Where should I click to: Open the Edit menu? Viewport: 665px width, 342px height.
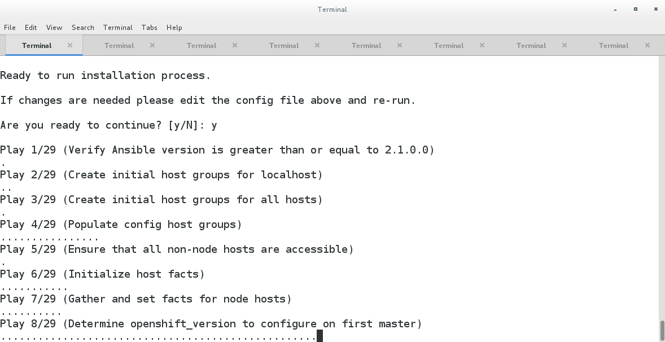coord(31,27)
